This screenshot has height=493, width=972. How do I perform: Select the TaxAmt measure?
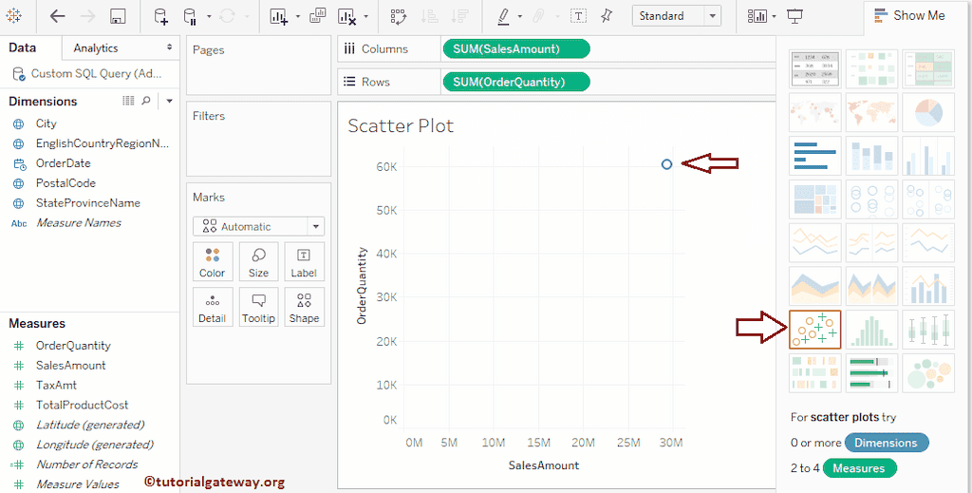[56, 385]
